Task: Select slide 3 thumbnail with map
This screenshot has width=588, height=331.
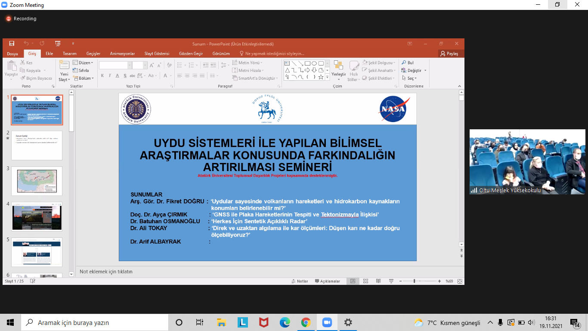Action: (x=37, y=181)
